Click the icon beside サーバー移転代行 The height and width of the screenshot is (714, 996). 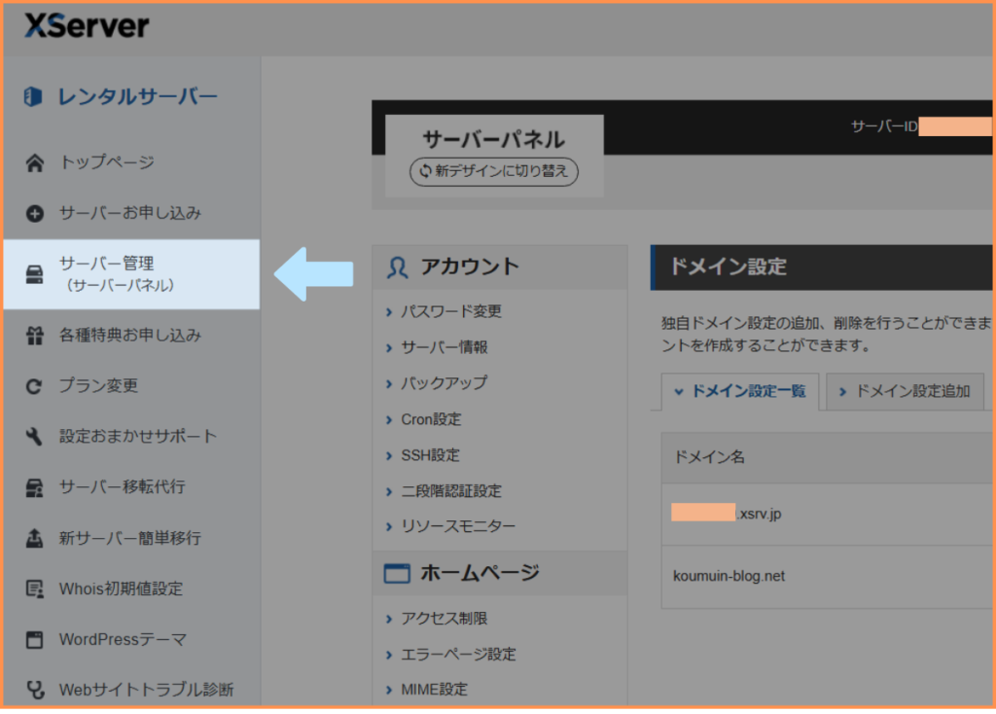coord(35,487)
